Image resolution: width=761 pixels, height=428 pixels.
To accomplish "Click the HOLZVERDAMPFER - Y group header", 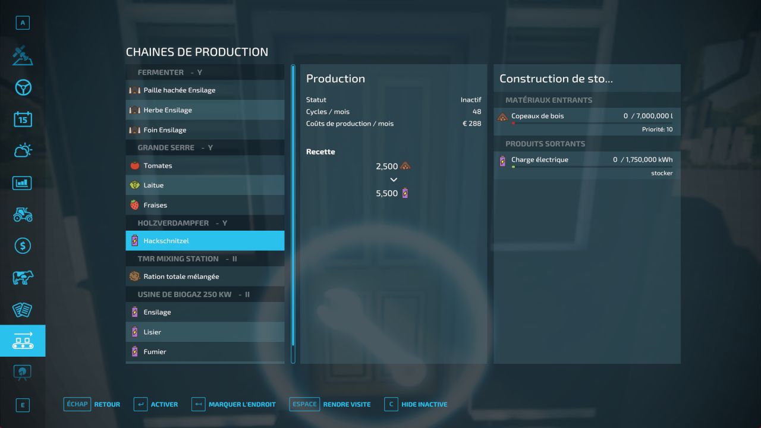I will [205, 223].
